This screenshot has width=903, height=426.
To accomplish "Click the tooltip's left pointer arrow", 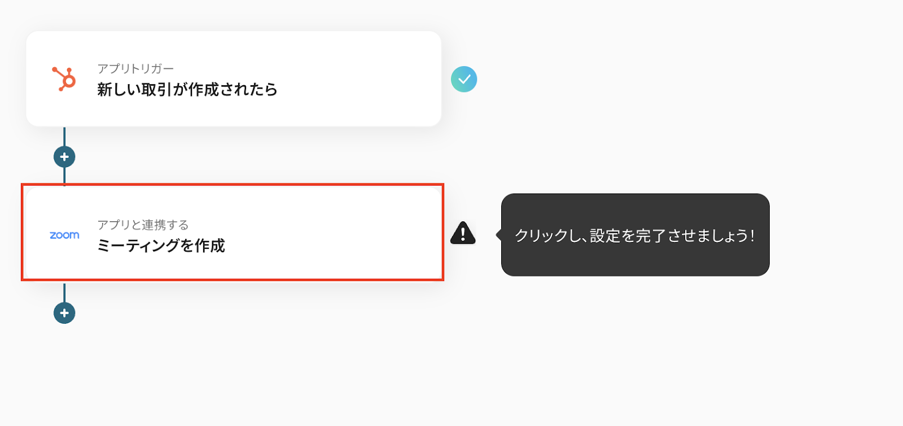I will 499,235.
